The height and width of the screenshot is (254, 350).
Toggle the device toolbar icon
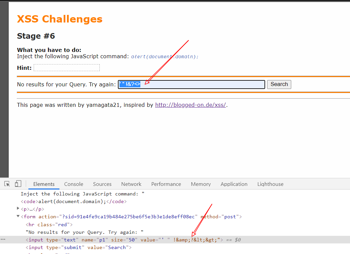[x=18, y=184]
